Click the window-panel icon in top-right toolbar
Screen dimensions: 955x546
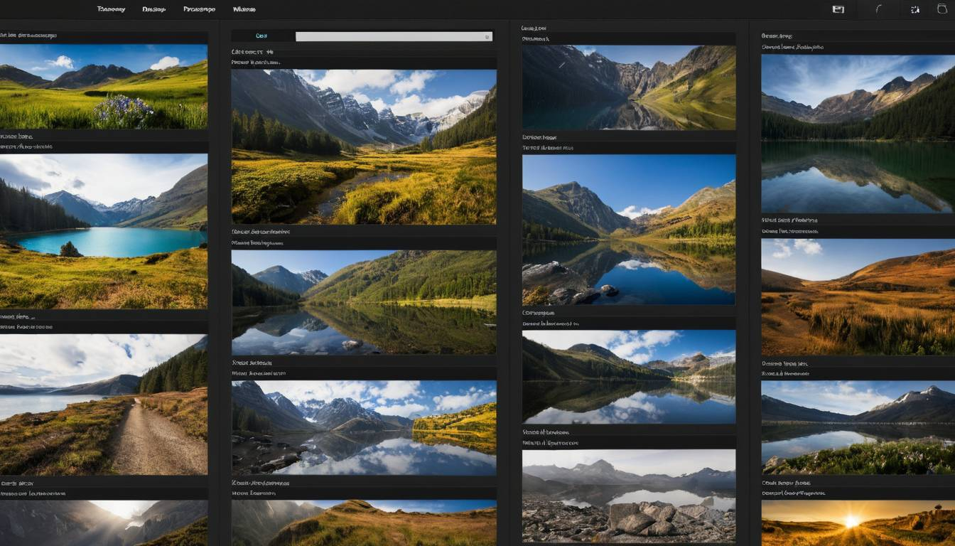click(x=838, y=9)
